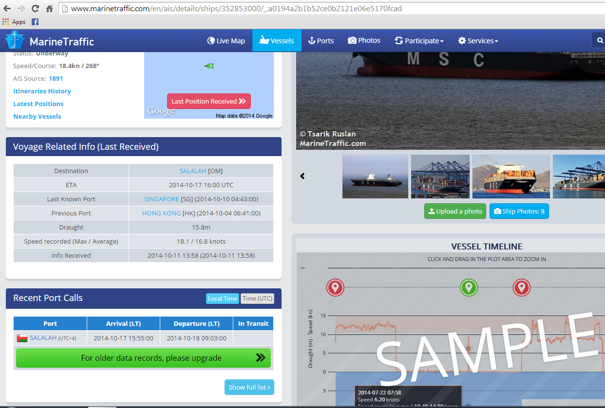This screenshot has width=605, height=408.
Task: Select the first ship photo thumbnail
Action: [375, 176]
